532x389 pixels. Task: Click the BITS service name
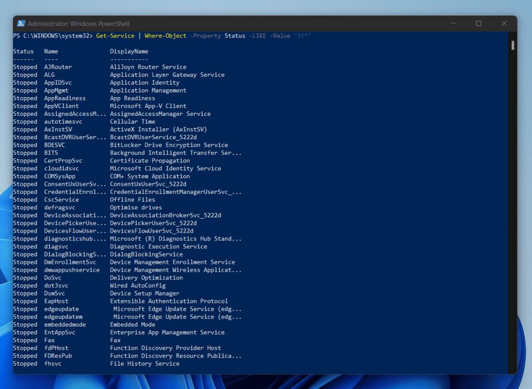pyautogui.click(x=51, y=153)
